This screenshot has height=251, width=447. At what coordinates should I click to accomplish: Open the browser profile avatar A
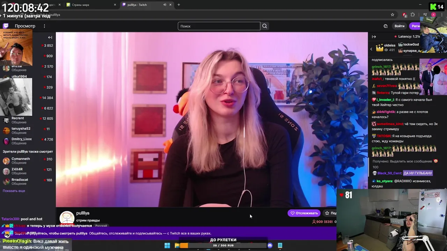point(433,15)
